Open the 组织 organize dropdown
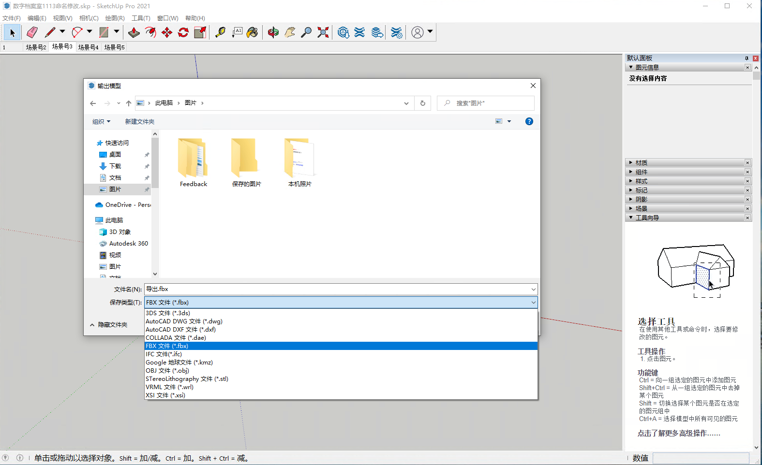This screenshot has width=762, height=465. tap(101, 121)
